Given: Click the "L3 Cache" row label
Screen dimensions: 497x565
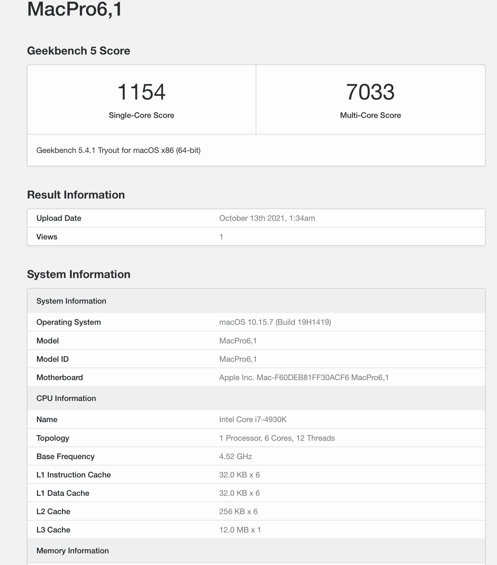Looking at the screenshot, I should click(53, 530).
